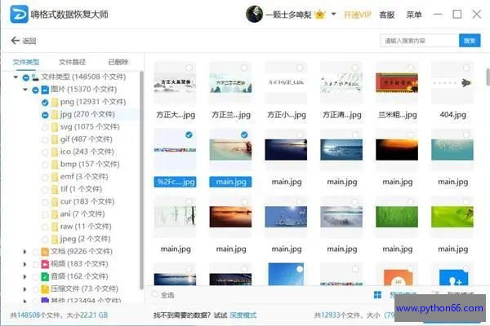Click the gif folder icon
This screenshot has height=326, width=490.
[x=55, y=139]
